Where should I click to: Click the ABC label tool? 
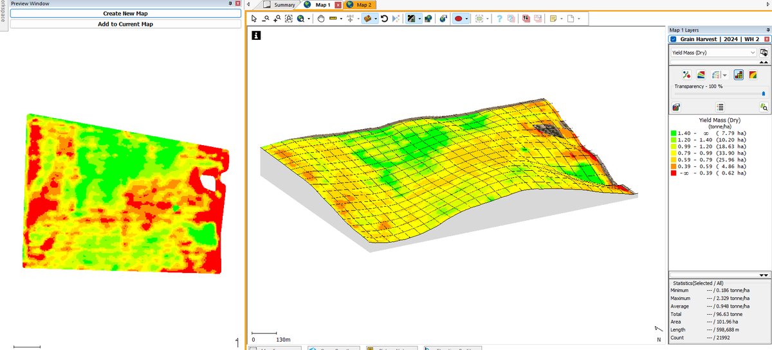[x=350, y=19]
